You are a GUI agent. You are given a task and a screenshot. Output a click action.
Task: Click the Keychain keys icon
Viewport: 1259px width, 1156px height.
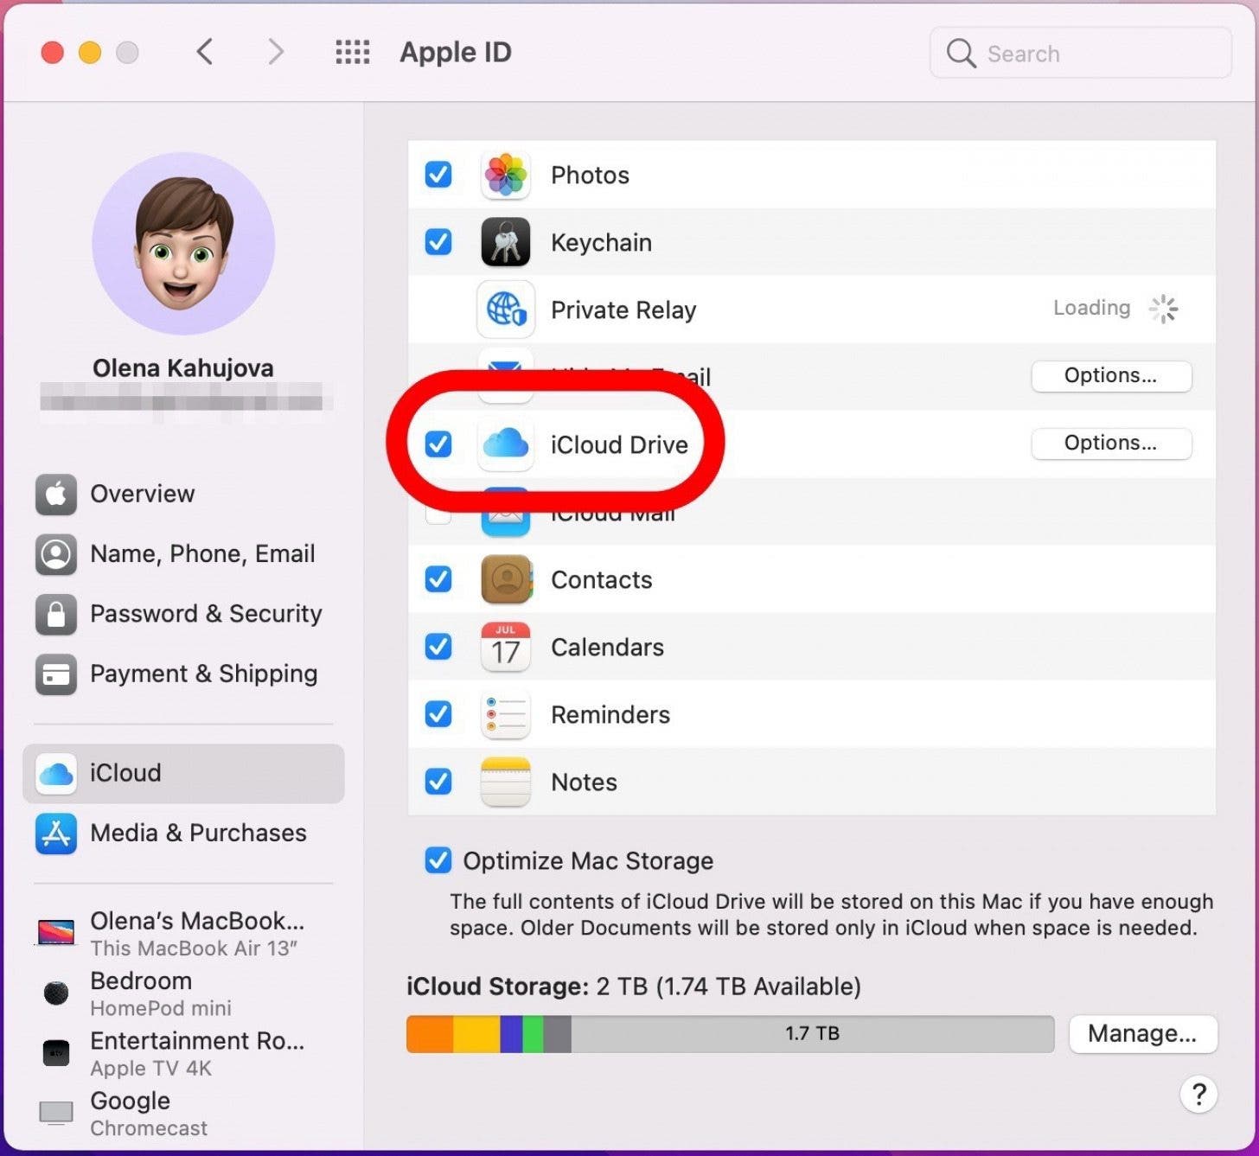tap(505, 242)
